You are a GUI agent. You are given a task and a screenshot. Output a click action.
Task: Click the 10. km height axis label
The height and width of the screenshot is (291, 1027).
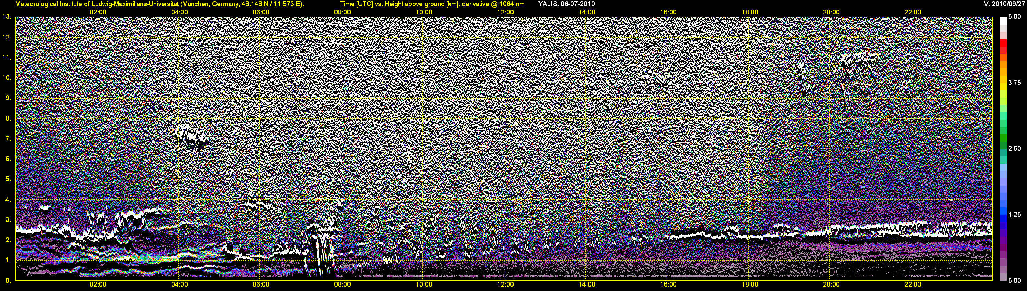7,78
